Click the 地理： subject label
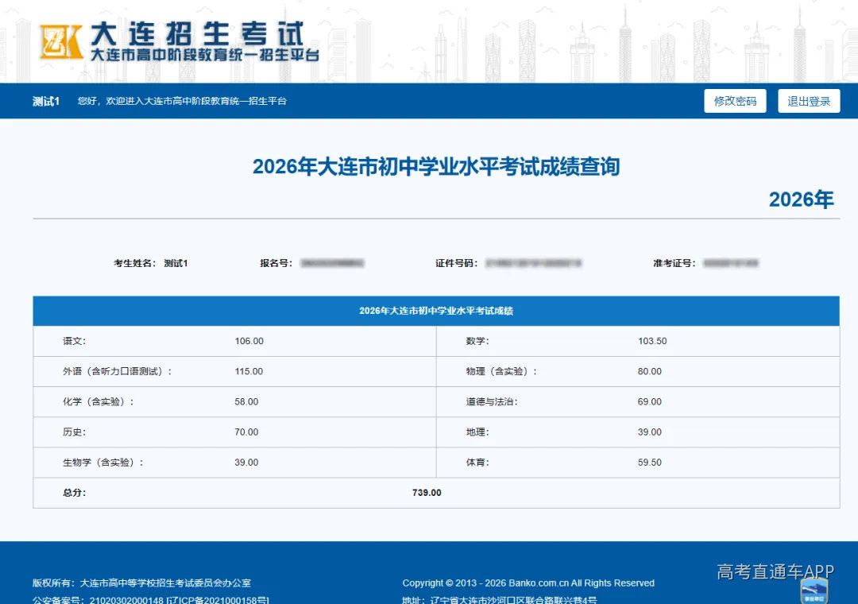Viewport: 858px width, 604px height. [477, 432]
